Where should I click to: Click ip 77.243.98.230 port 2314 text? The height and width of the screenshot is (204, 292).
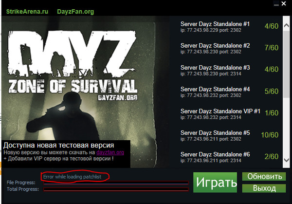coord(211,74)
